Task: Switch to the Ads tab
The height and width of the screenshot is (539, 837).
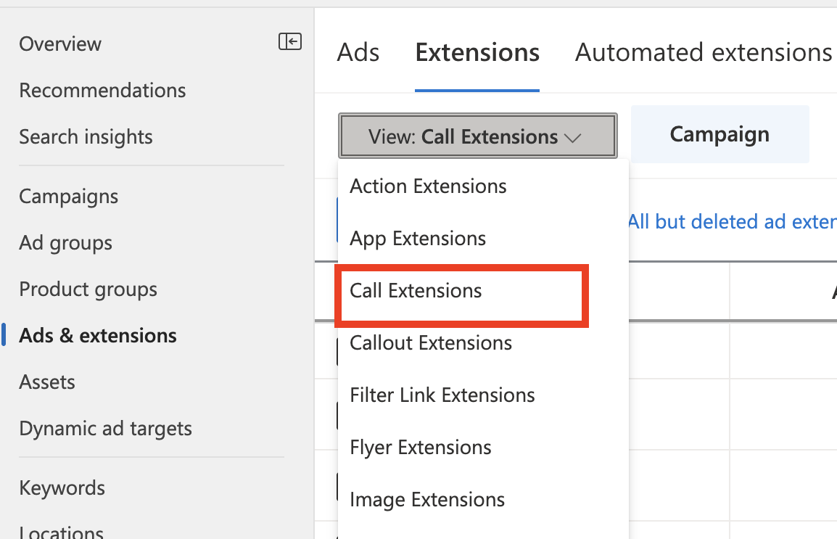Action: [358, 53]
